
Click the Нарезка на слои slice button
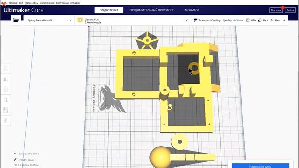point(260,166)
